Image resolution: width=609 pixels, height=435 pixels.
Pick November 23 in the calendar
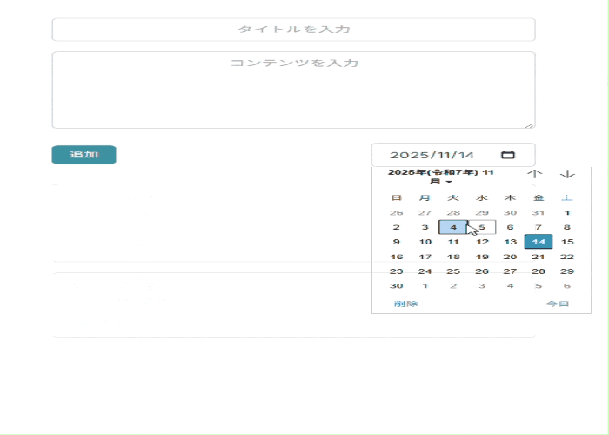(396, 271)
